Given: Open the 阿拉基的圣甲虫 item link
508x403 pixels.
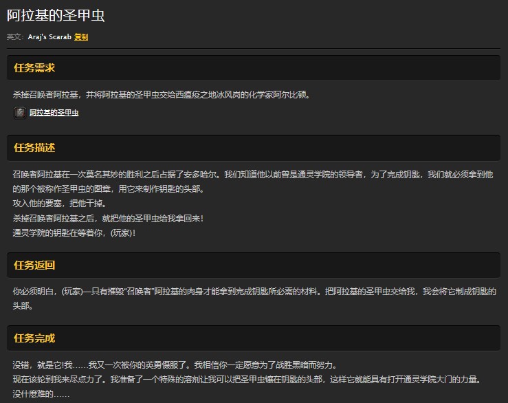Looking at the screenshot, I should pos(54,113).
